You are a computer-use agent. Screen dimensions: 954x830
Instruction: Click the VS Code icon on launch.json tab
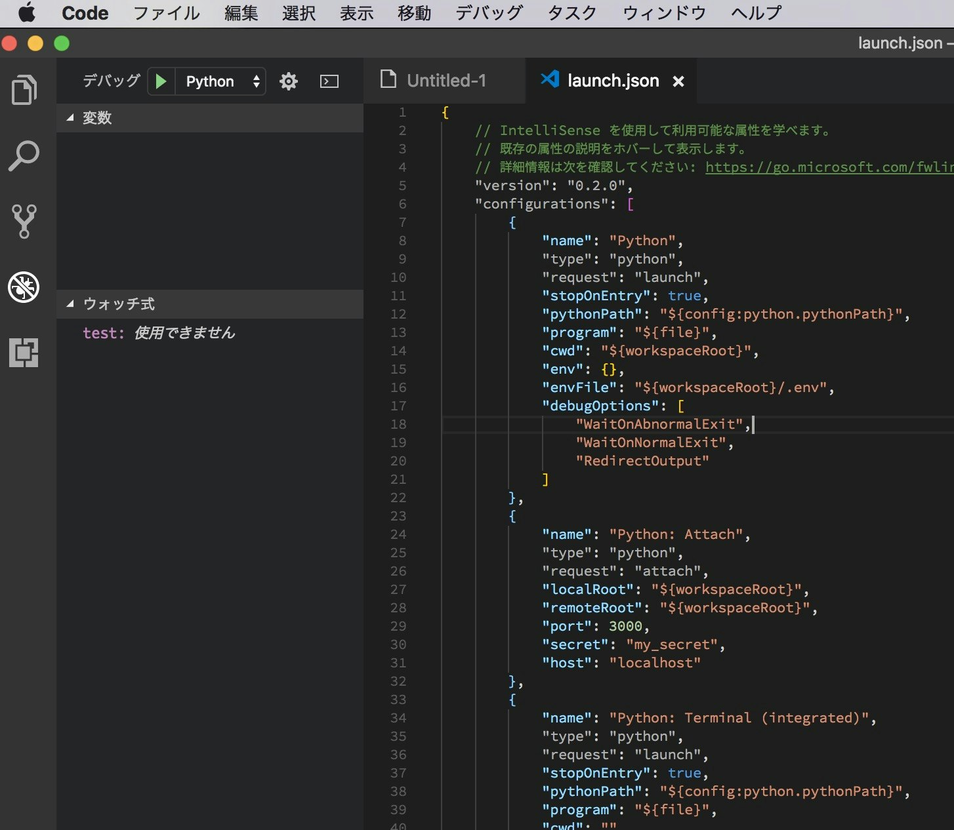click(549, 79)
